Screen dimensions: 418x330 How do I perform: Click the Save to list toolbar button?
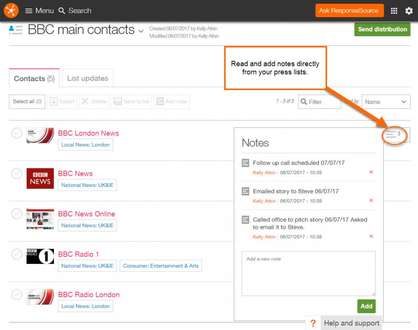coord(131,102)
